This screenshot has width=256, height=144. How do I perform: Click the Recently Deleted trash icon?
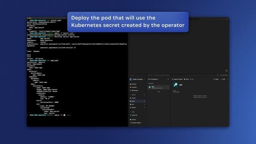[130, 123]
